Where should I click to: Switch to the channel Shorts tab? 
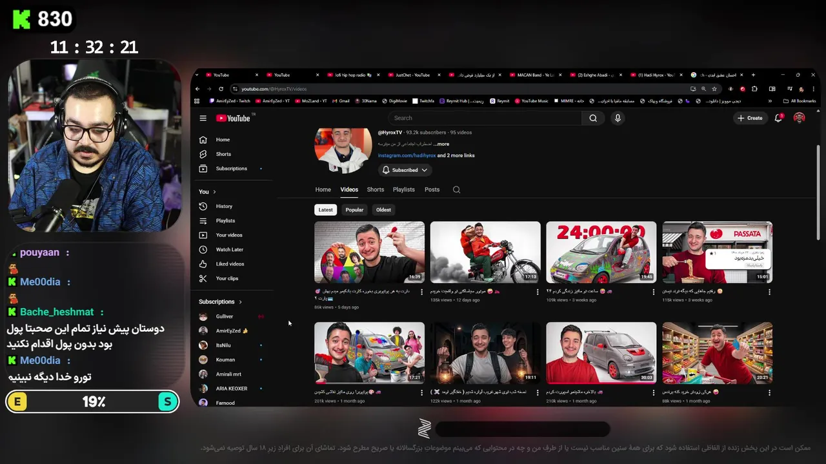click(x=376, y=189)
